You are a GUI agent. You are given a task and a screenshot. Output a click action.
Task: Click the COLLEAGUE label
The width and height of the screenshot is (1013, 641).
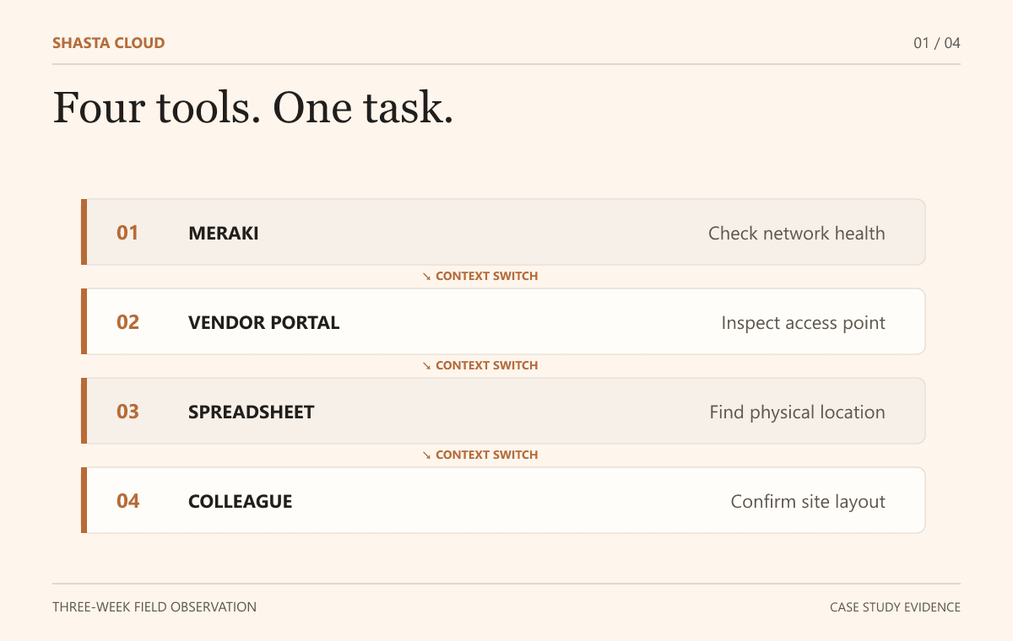click(x=241, y=501)
